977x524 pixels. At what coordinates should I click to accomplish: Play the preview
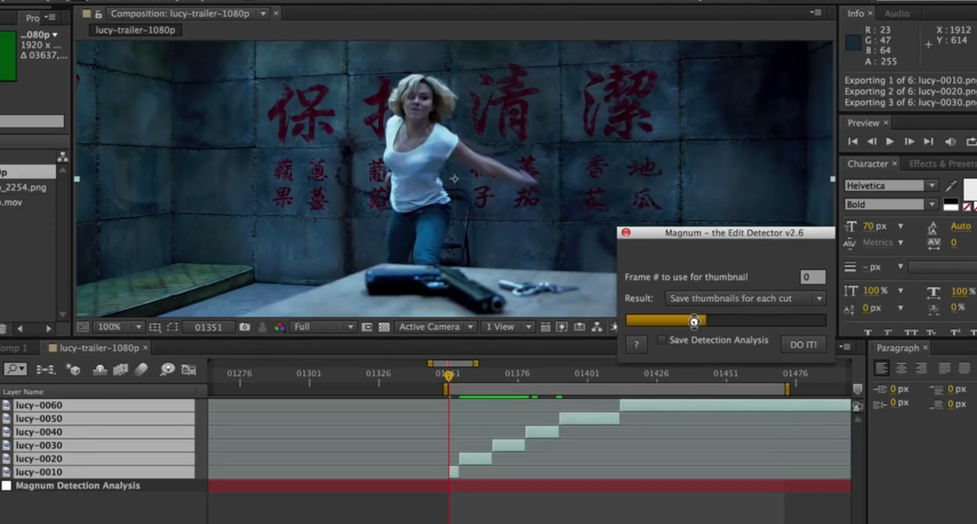(x=890, y=142)
